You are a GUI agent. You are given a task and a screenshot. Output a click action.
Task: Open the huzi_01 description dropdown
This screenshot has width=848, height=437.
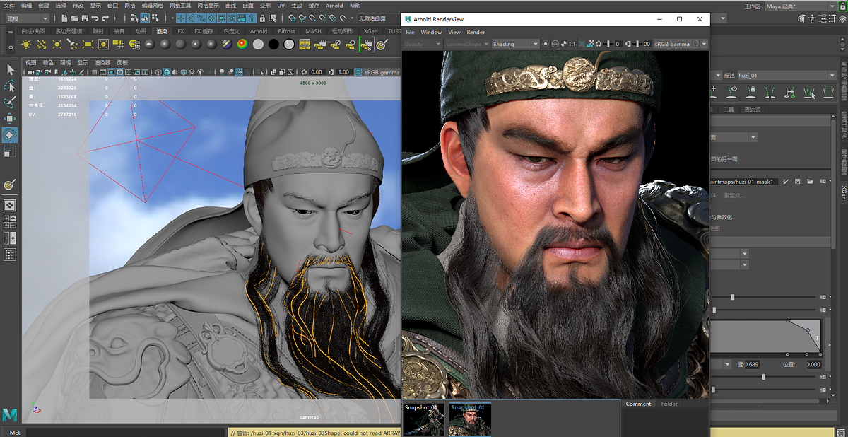(x=786, y=75)
